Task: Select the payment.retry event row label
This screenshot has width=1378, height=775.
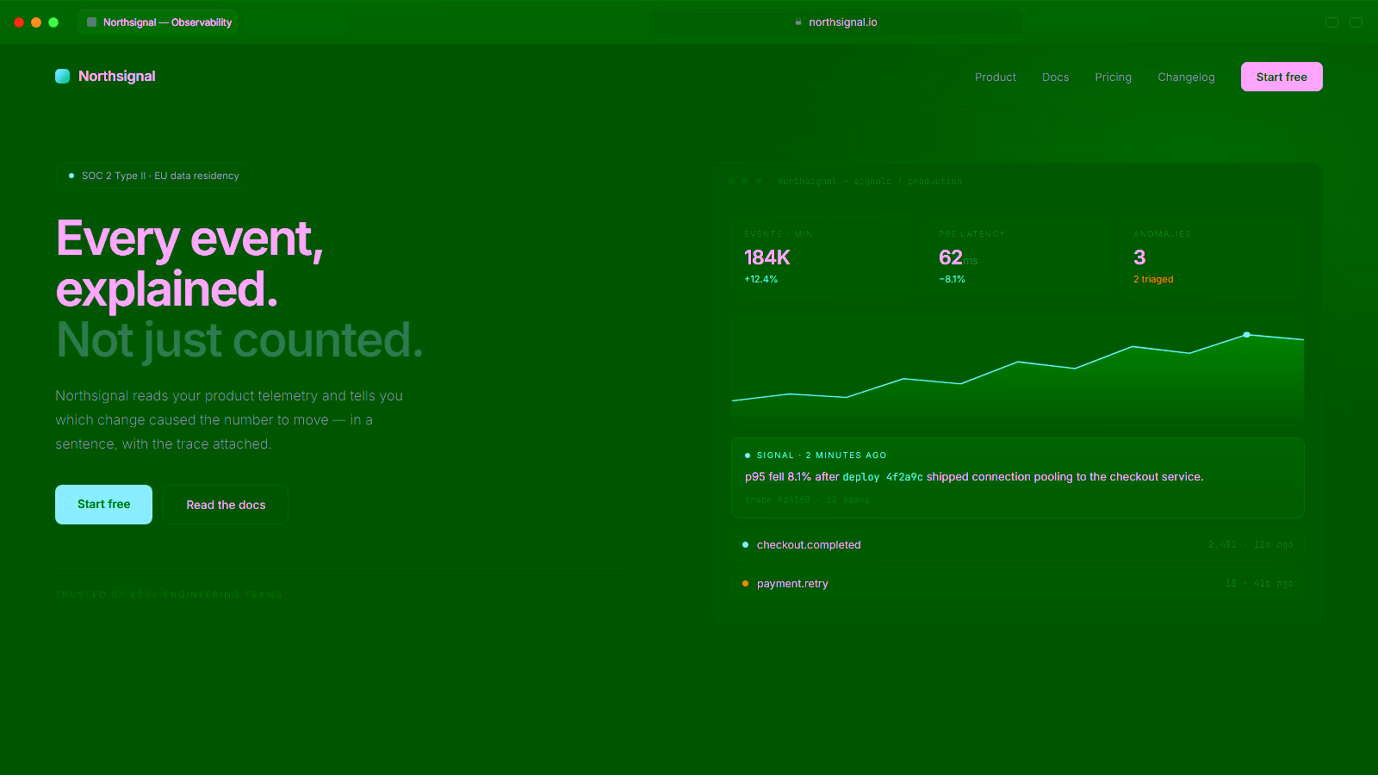Action: coord(792,584)
